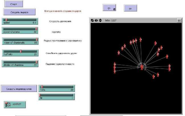Click the speed value 0.1
The width and height of the screenshot is (185, 116).
point(34,23)
